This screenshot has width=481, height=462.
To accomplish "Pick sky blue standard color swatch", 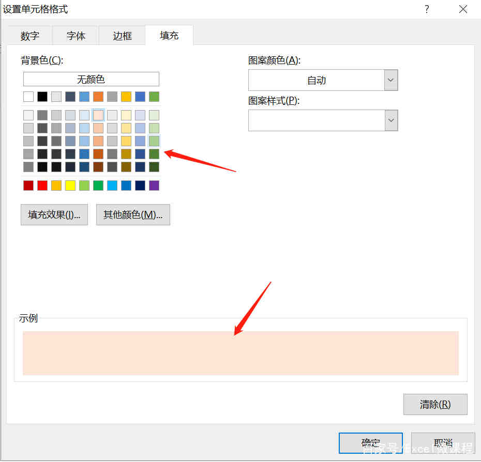I will (112, 186).
